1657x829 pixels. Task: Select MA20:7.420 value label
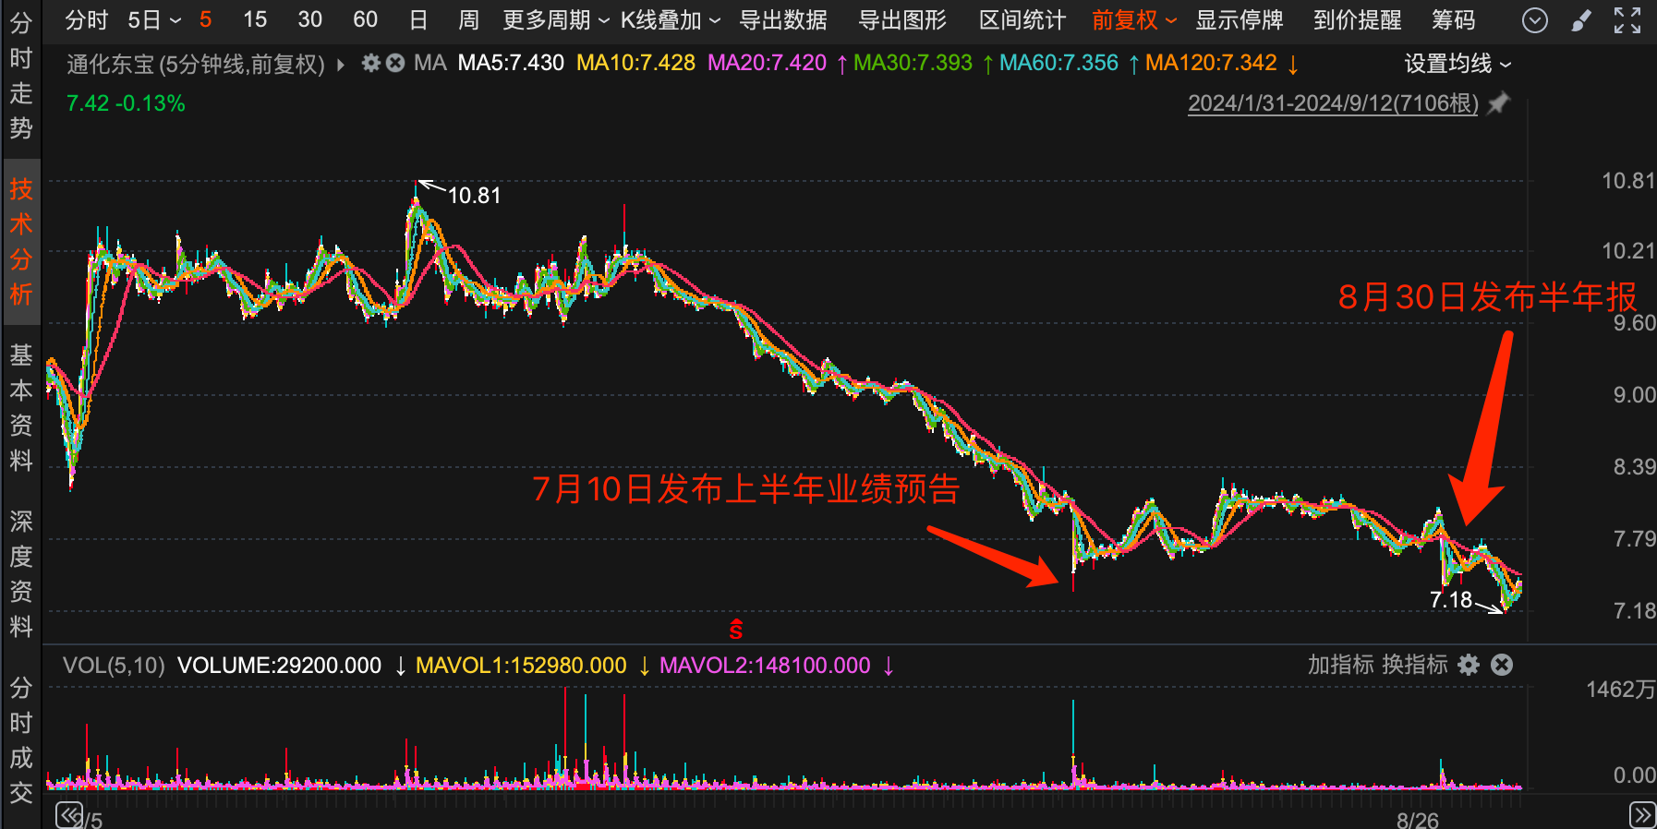pyautogui.click(x=767, y=63)
